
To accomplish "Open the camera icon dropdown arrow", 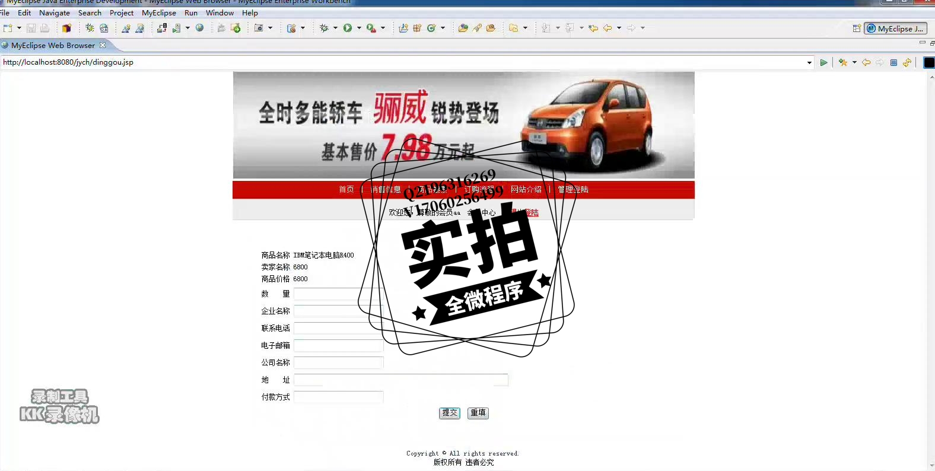I will point(271,28).
